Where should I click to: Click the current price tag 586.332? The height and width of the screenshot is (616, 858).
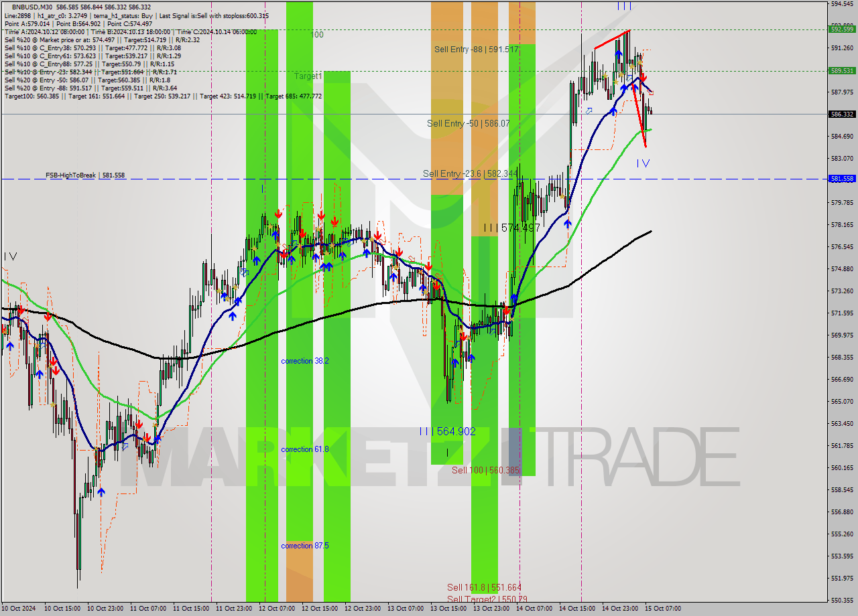[x=842, y=114]
